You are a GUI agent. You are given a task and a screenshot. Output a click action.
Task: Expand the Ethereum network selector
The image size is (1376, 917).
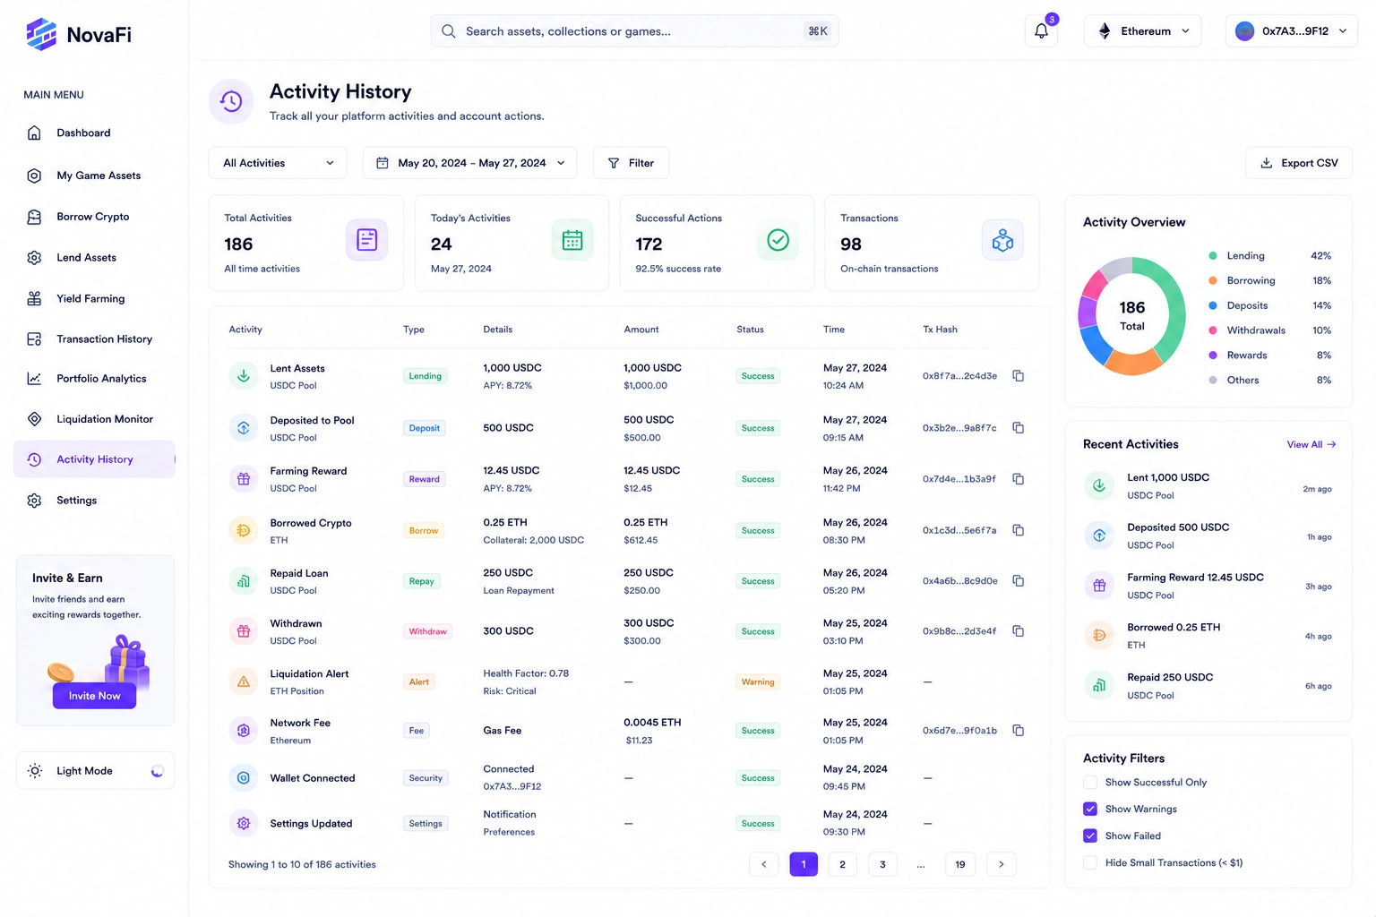[1142, 30]
